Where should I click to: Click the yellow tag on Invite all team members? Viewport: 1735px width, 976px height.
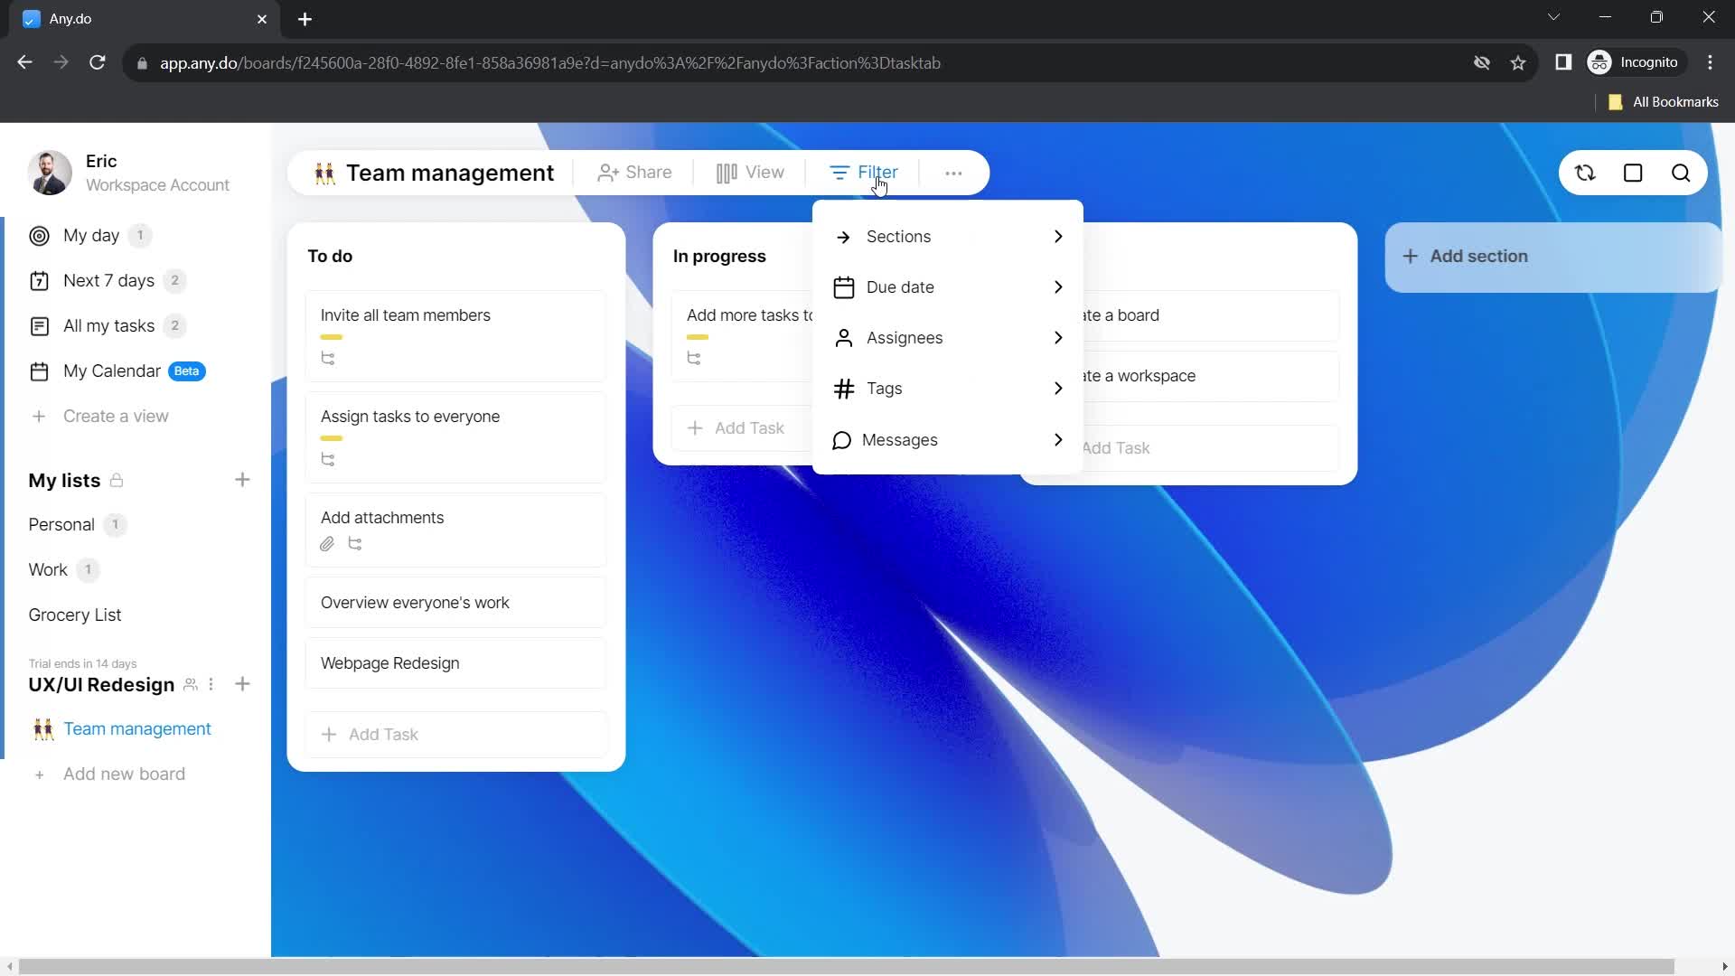(x=332, y=337)
